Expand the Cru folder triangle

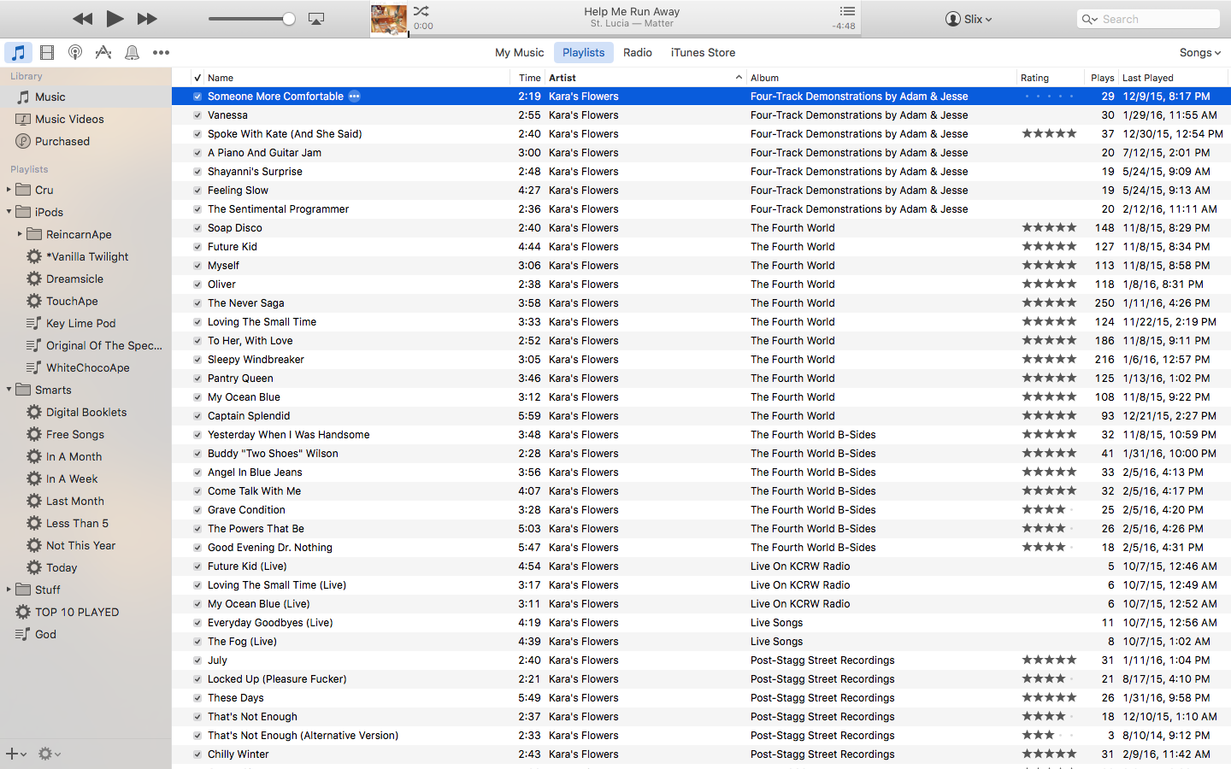pyautogui.click(x=9, y=190)
